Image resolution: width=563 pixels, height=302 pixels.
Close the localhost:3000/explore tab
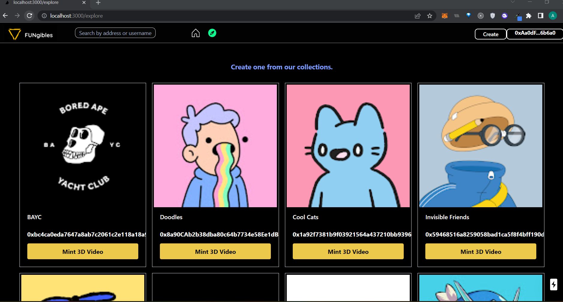pos(84,2)
